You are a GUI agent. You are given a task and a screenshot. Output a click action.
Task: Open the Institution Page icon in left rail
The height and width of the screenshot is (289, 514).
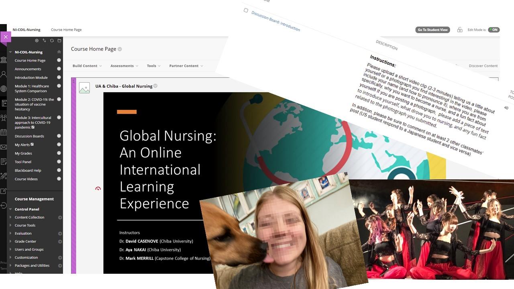click(4, 60)
